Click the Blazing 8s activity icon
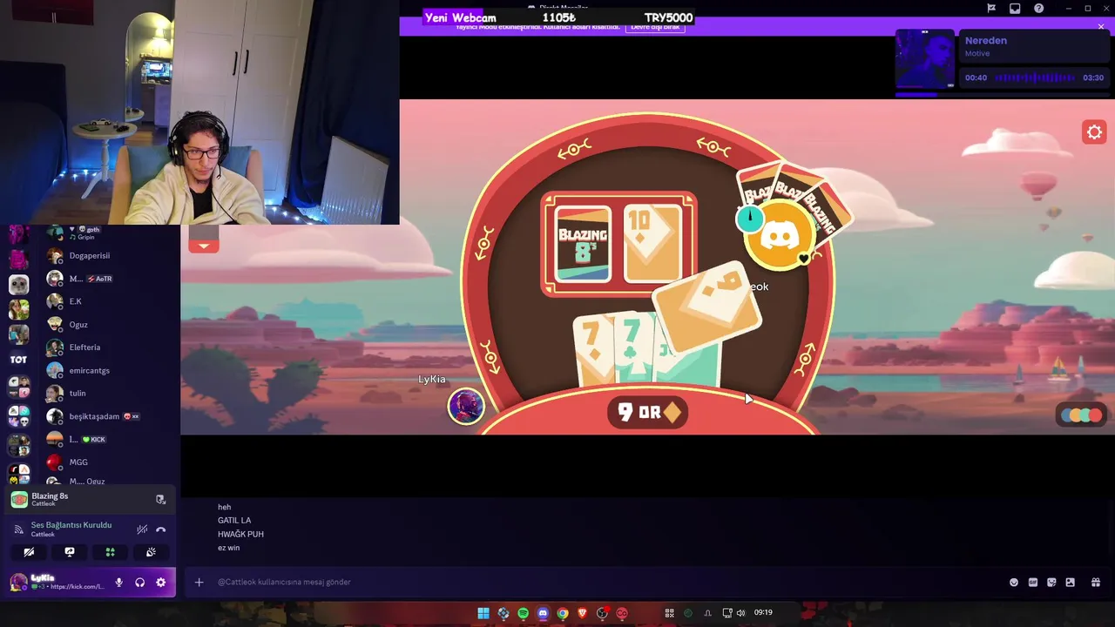Viewport: 1115px width, 627px height. (x=19, y=499)
